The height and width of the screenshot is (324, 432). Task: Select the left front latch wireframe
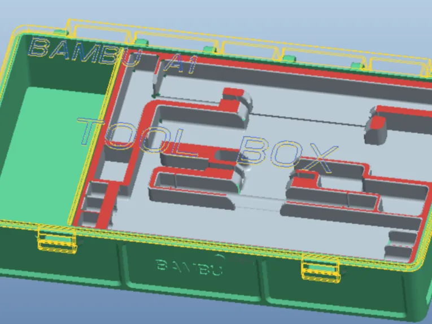point(56,239)
